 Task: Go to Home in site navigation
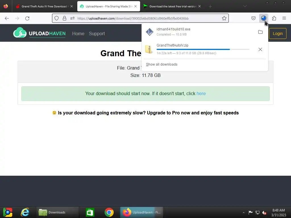[x=78, y=33]
